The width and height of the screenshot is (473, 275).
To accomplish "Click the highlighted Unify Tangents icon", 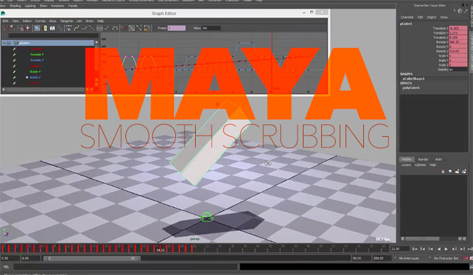I will 131,28.
